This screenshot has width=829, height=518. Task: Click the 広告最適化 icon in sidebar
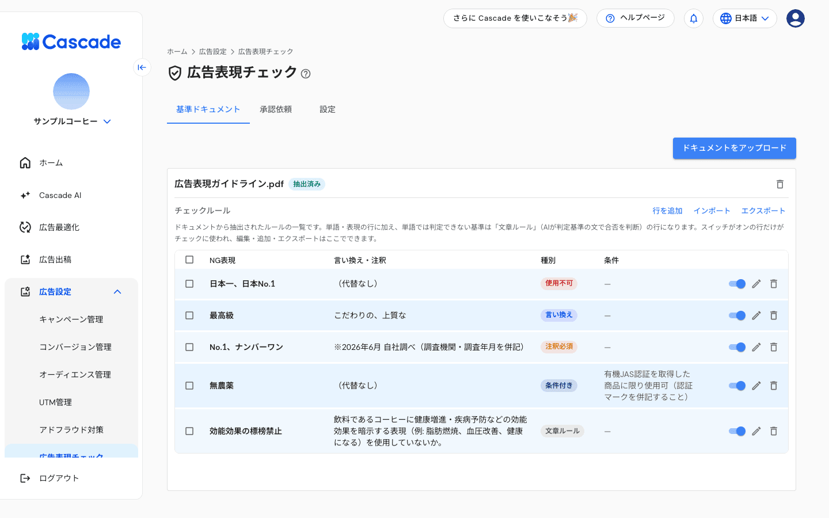point(25,227)
